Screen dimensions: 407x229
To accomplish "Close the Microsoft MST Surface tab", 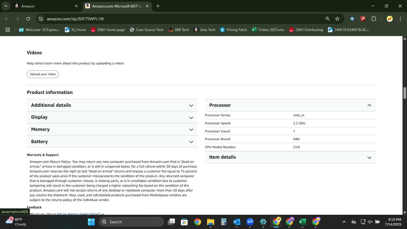I will point(147,6).
